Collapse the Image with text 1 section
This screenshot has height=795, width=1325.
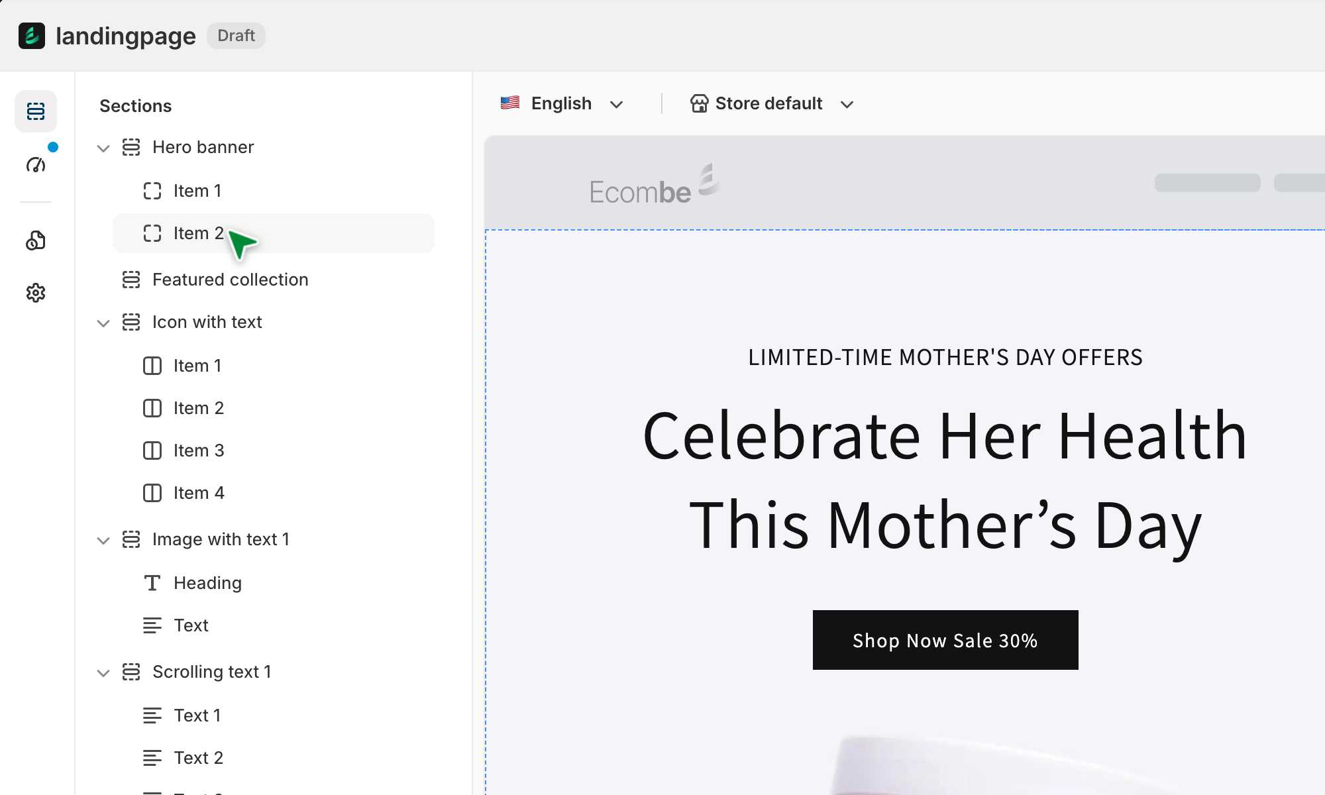click(x=103, y=540)
